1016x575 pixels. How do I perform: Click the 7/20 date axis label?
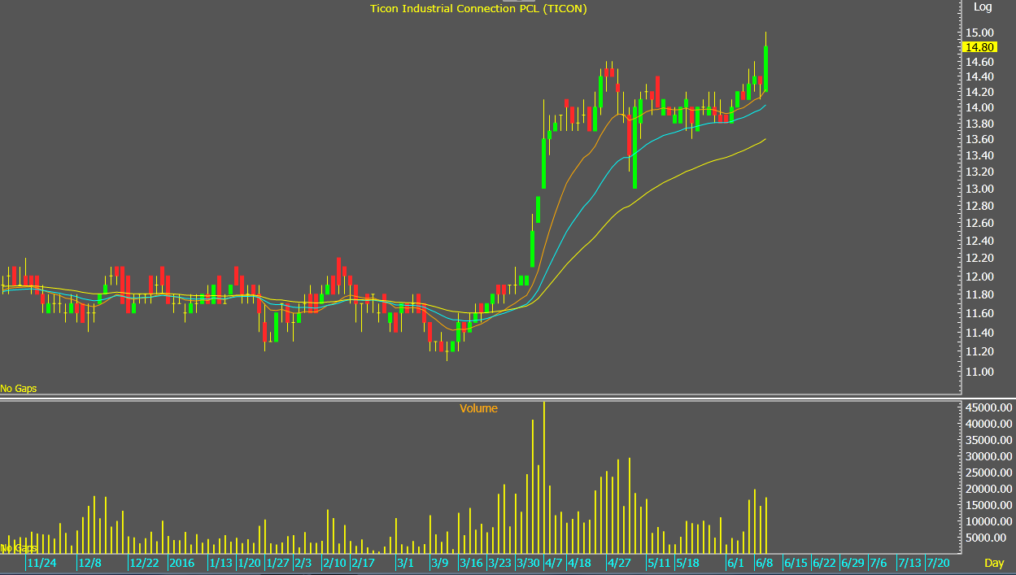coord(938,563)
